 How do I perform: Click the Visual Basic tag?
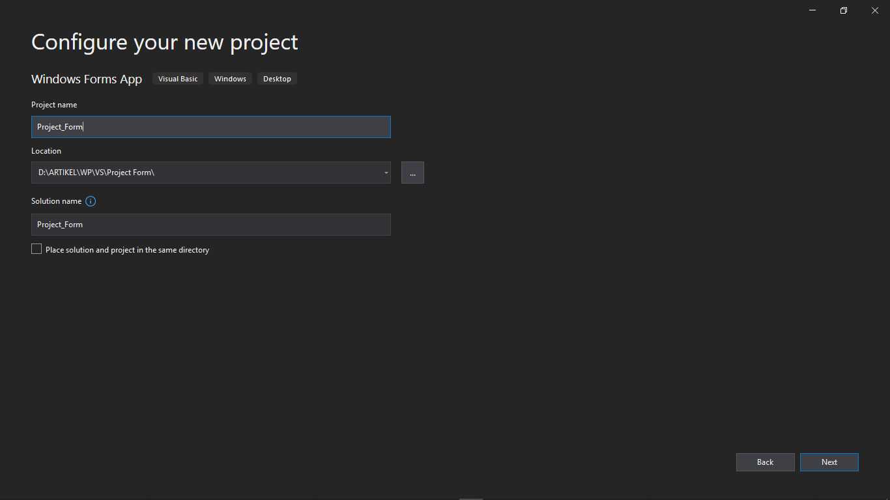(178, 79)
